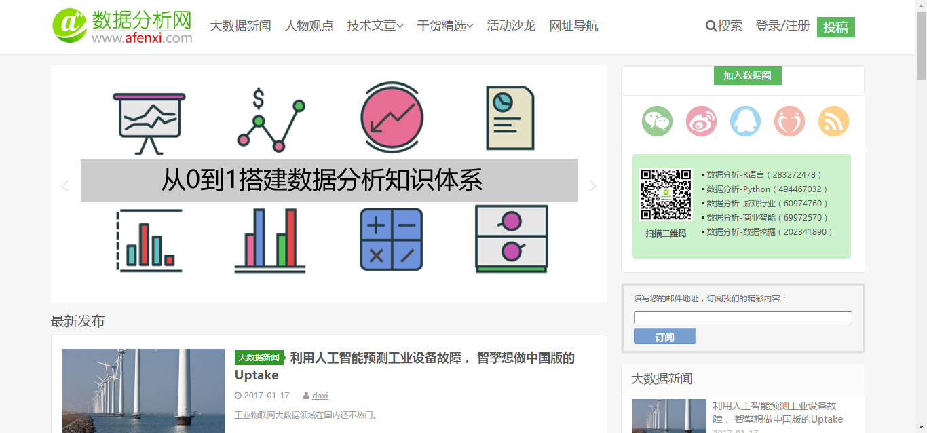927x433 pixels.
Task: Open 人物观点 from the top navigation
Action: click(x=309, y=26)
